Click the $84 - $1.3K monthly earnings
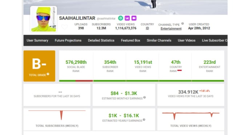Image resolution: width=241 pixels, height=135 pixels. click(x=124, y=93)
